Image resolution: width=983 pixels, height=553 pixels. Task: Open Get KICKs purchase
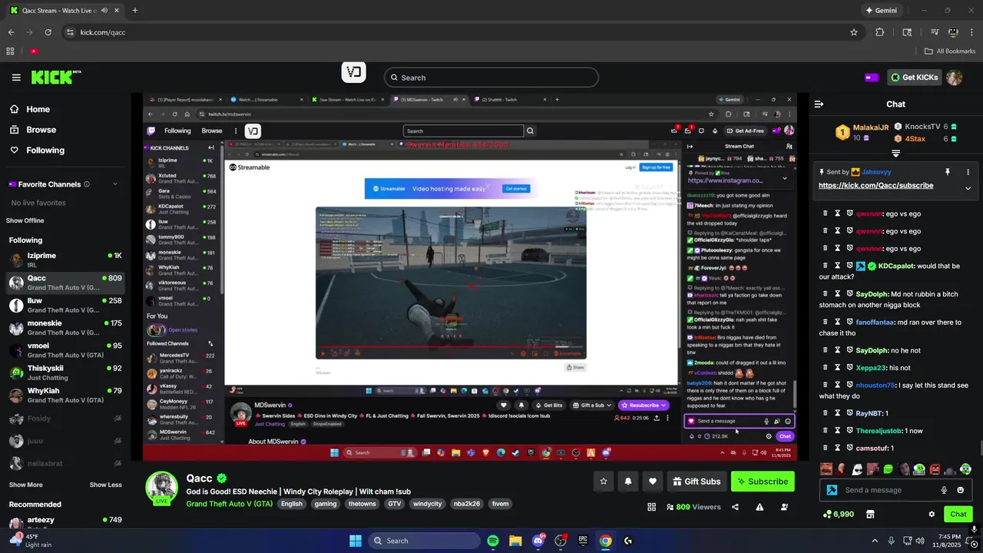[915, 78]
